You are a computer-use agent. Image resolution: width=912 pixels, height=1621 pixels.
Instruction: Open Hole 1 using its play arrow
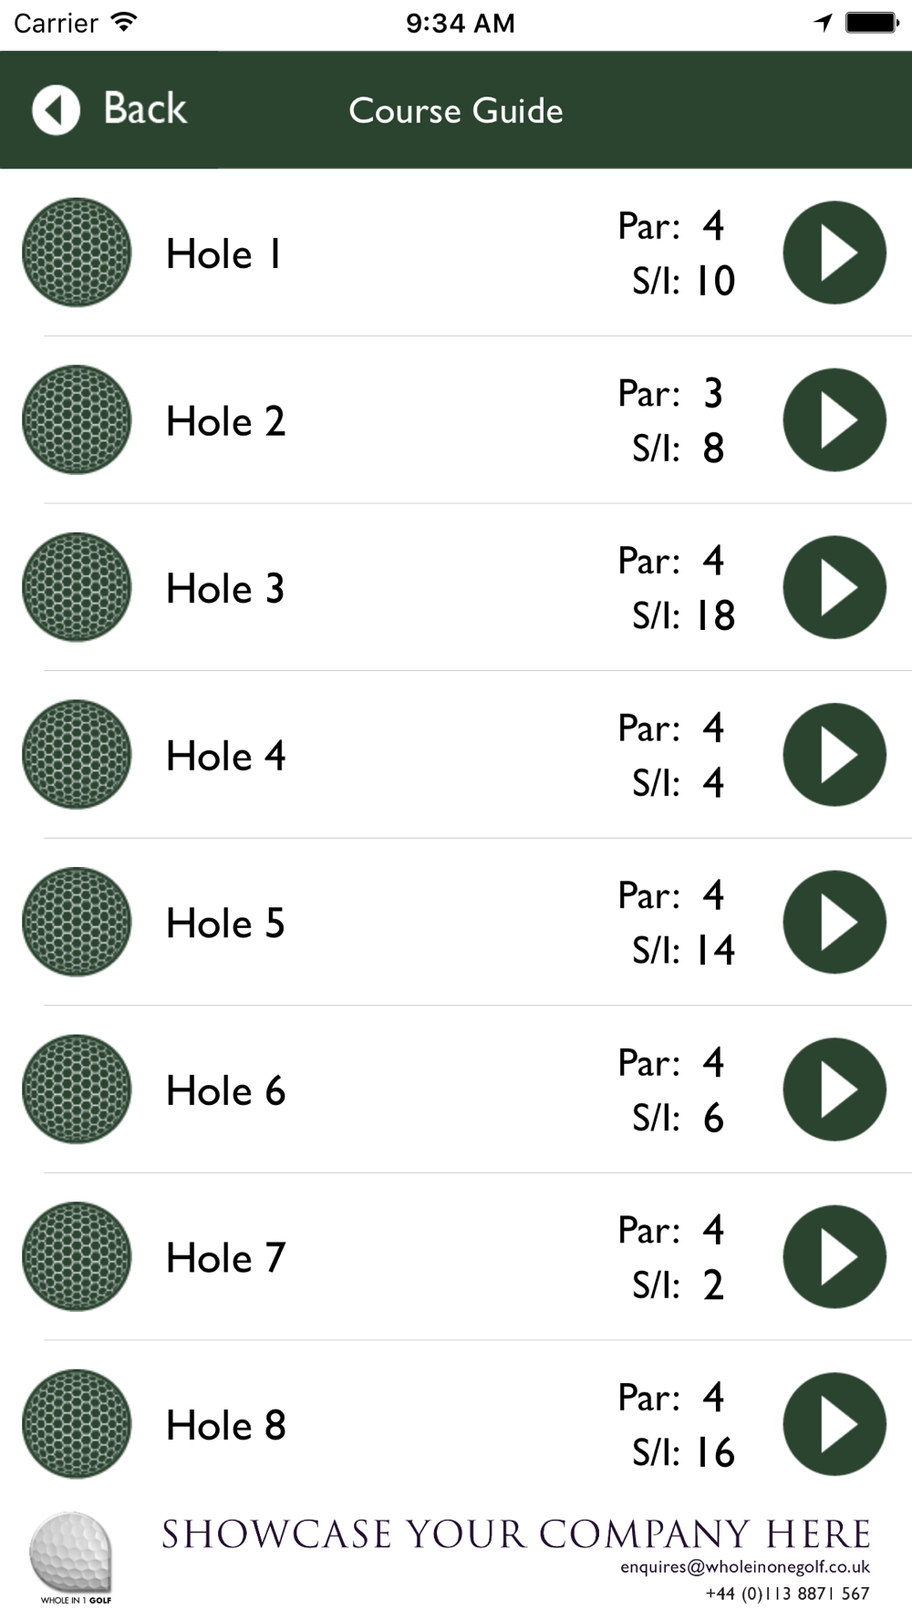click(834, 253)
